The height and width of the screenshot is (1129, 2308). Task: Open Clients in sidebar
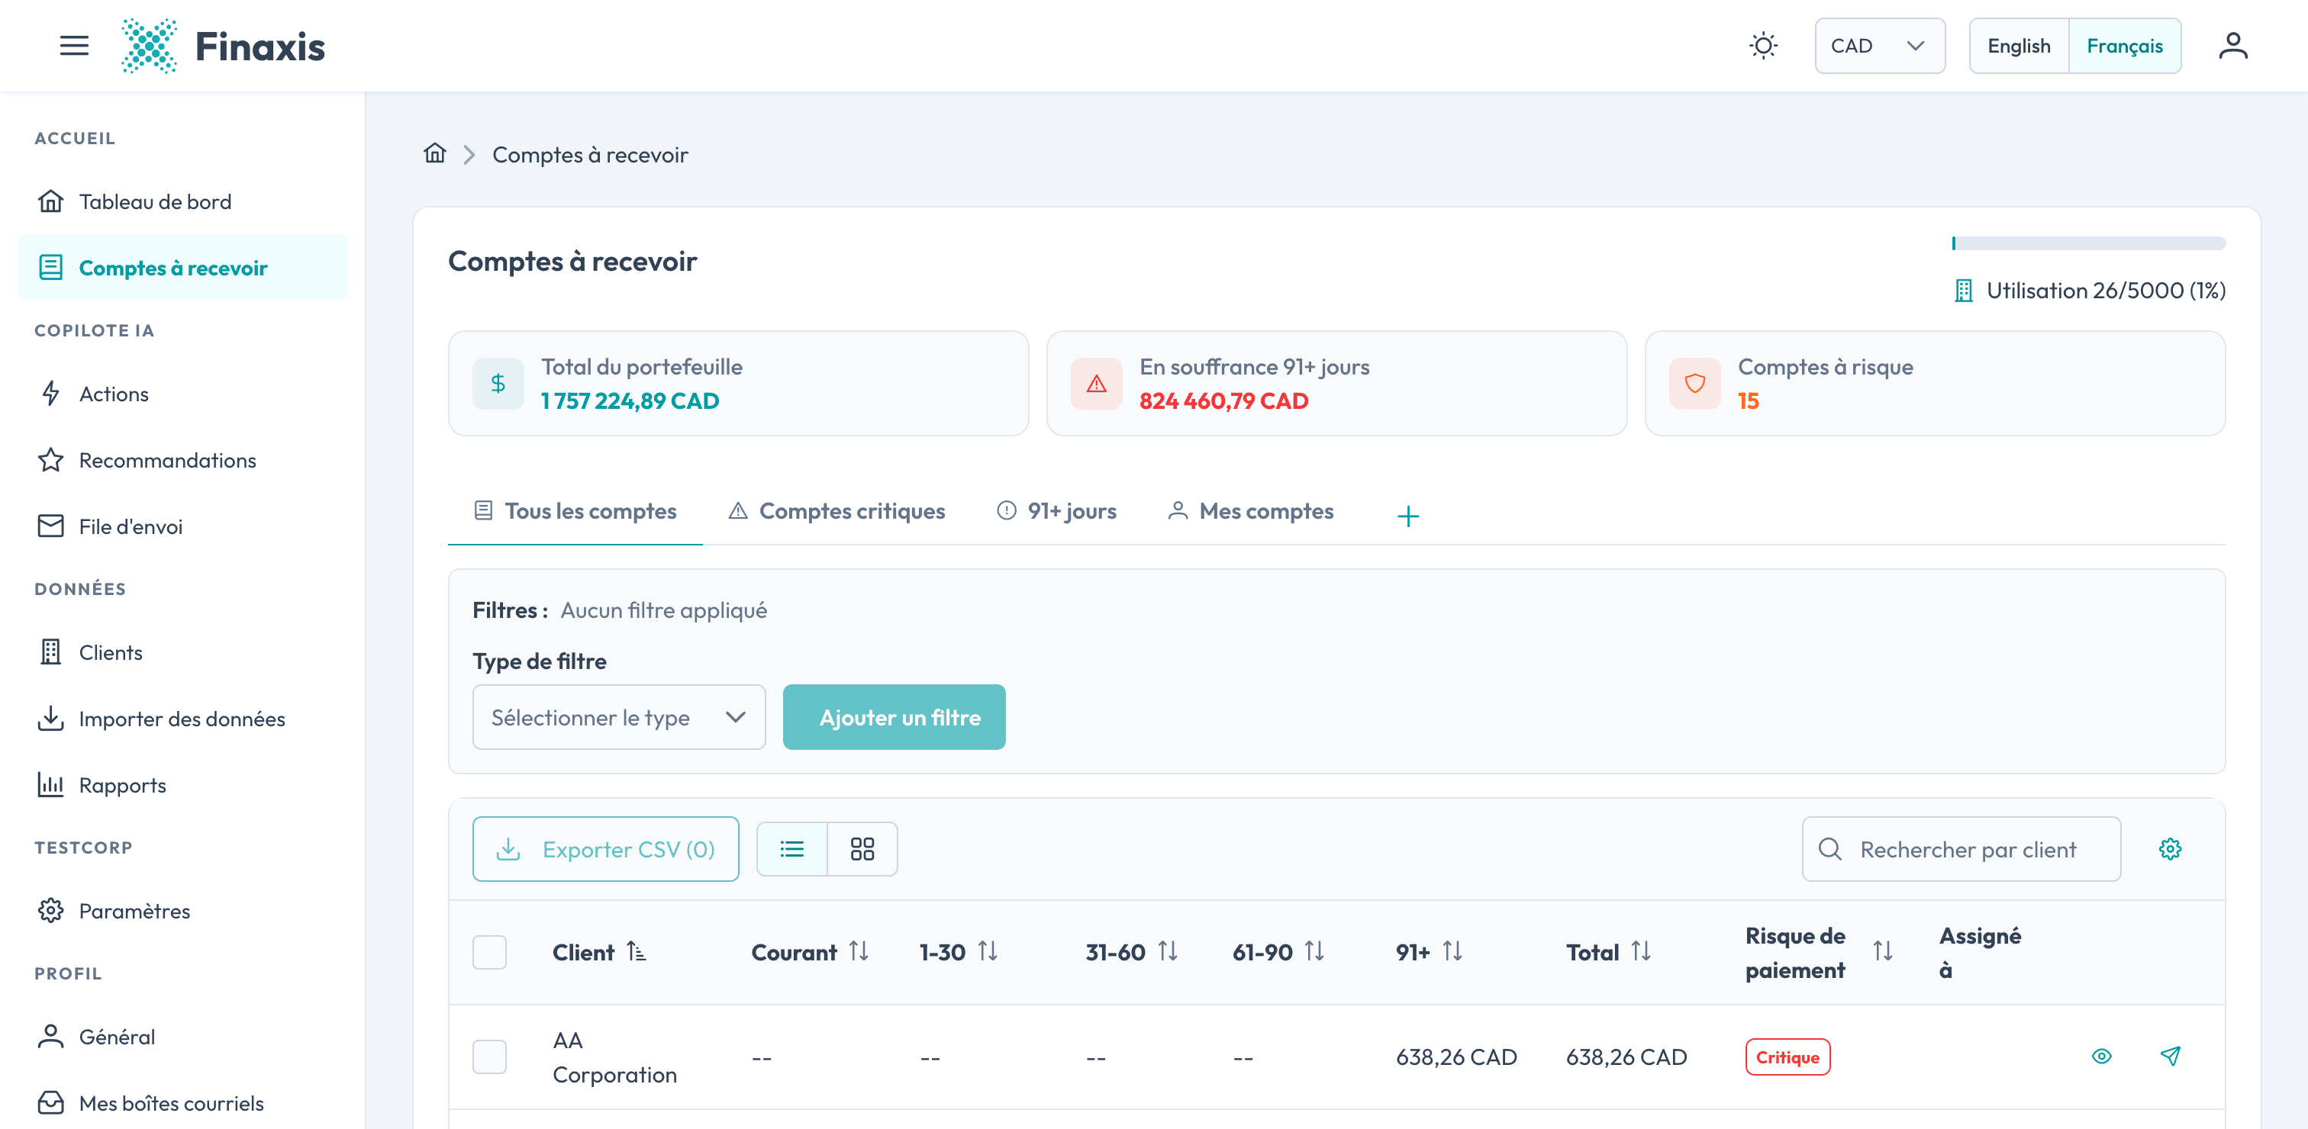click(x=182, y=653)
